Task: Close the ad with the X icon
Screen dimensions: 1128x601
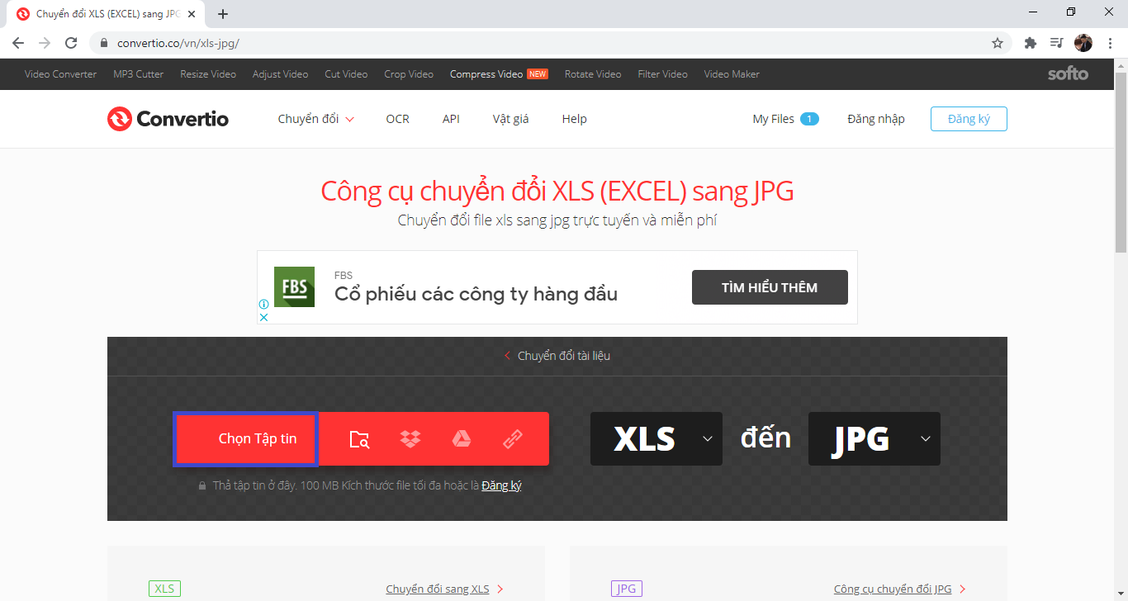Action: 264,316
